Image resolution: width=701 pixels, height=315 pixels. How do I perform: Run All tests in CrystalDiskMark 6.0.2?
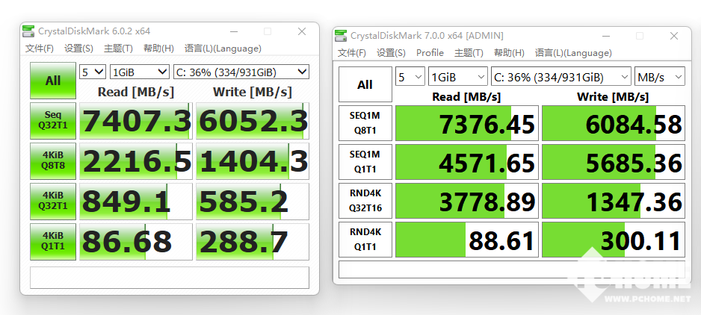[53, 81]
